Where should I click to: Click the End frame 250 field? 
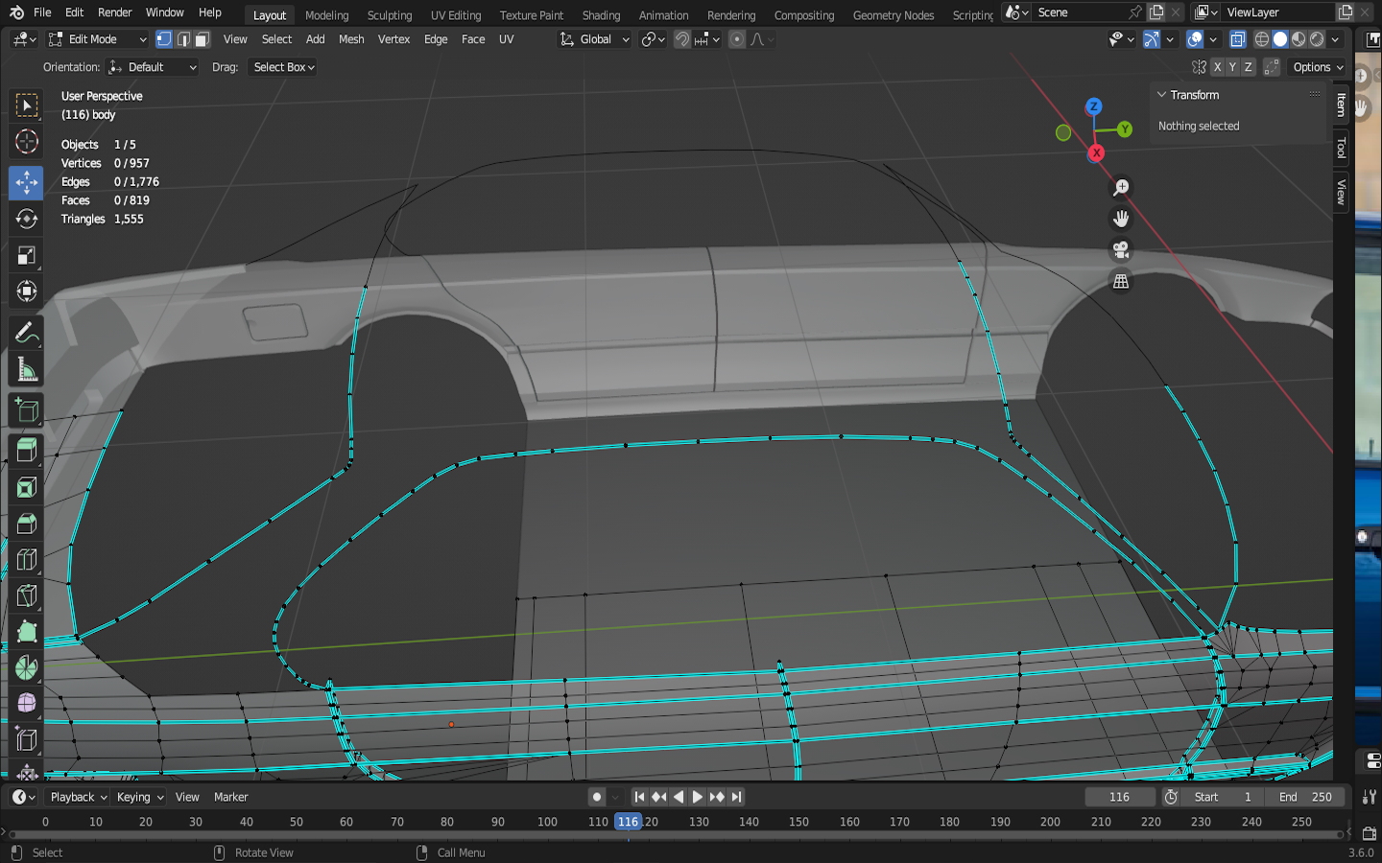1305,797
